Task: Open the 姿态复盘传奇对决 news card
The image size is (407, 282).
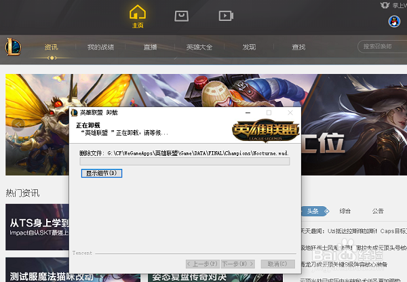Action: (x=216, y=277)
